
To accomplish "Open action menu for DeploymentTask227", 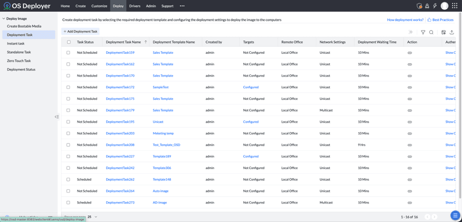I will point(410,157).
